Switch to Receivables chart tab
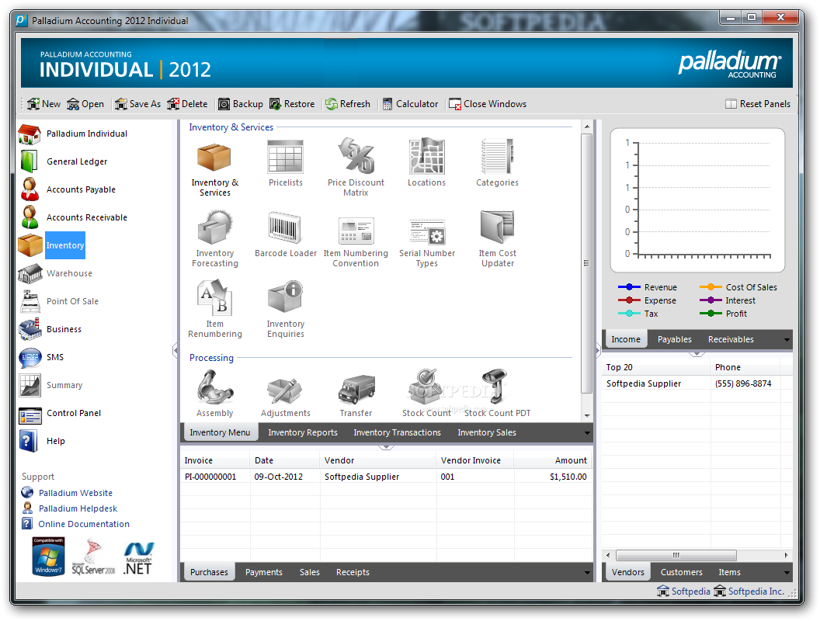 tap(731, 339)
